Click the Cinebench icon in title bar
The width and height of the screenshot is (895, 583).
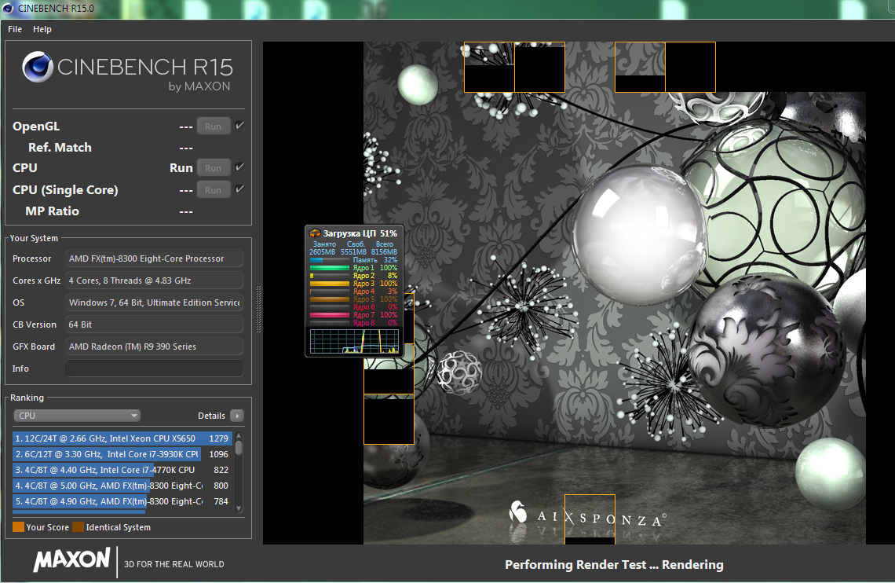tap(8, 8)
